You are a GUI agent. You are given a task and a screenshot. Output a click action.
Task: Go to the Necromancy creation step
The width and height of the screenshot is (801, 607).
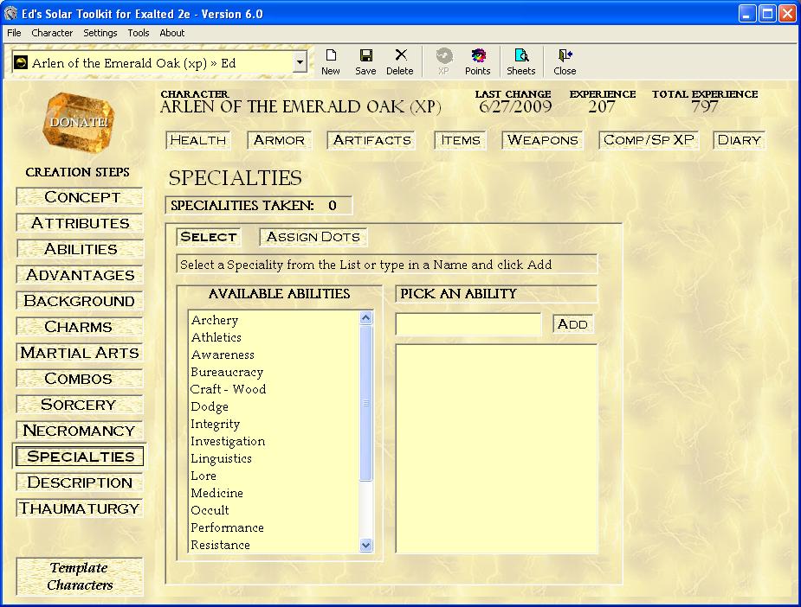coord(80,431)
